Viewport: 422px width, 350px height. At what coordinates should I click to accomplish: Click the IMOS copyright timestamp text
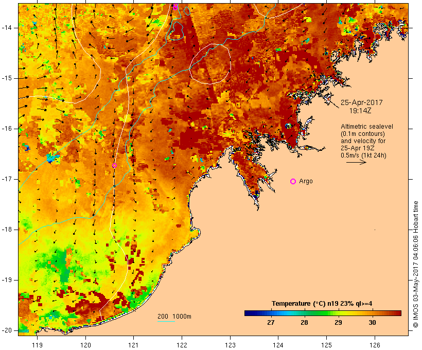416,265
